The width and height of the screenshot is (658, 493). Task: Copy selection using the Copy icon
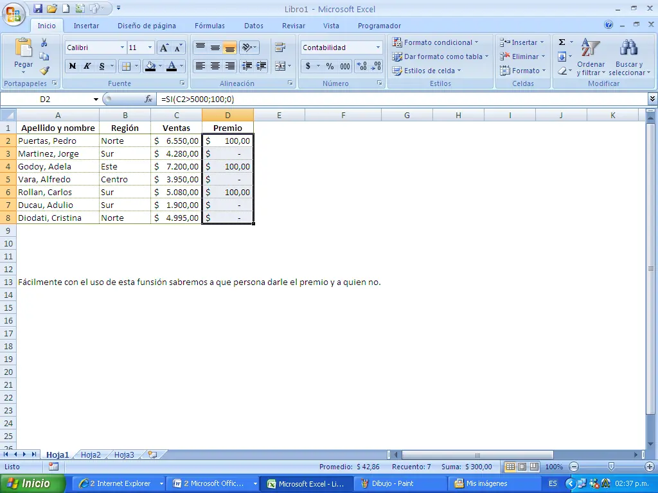[44, 56]
